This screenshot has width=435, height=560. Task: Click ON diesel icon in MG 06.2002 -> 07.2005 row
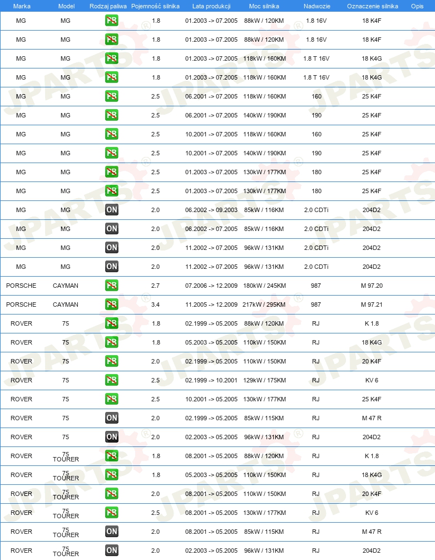112,229
